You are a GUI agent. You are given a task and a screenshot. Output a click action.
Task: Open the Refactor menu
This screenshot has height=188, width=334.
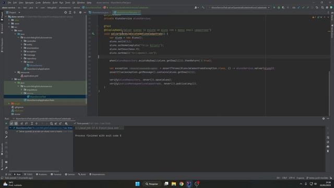(x=46, y=3)
